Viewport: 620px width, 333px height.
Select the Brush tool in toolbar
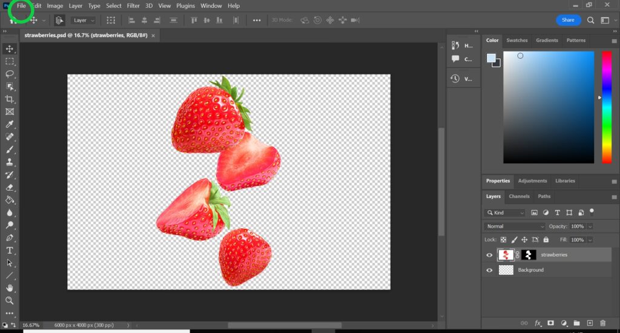point(10,149)
